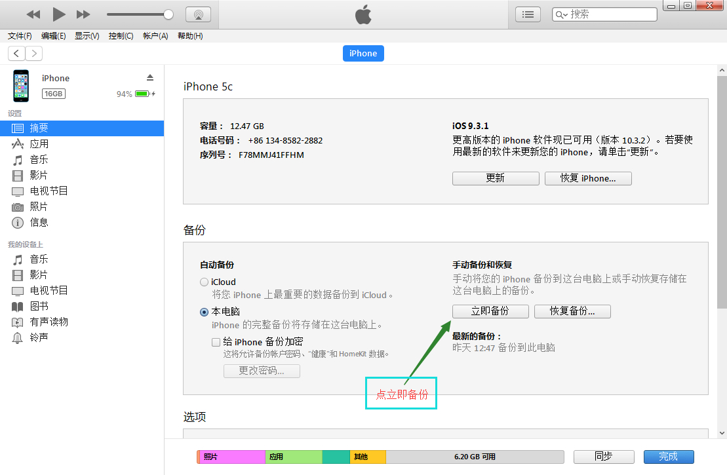
Task: Click the scrollbar down arrow
Action: coord(722,433)
